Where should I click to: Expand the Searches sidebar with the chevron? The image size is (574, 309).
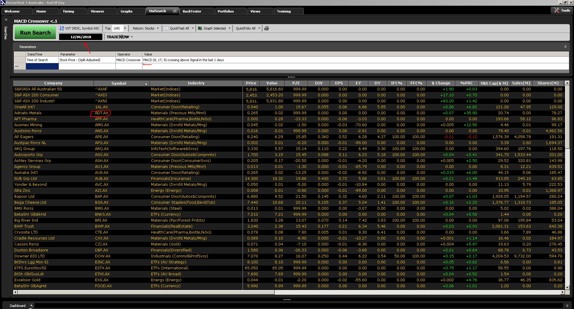click(6, 20)
